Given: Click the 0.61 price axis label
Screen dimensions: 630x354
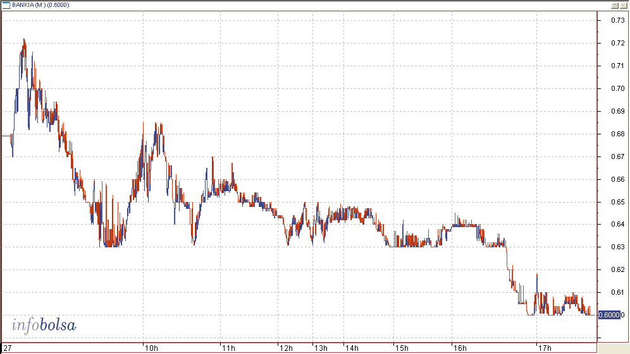Looking at the screenshot, I should click(617, 292).
